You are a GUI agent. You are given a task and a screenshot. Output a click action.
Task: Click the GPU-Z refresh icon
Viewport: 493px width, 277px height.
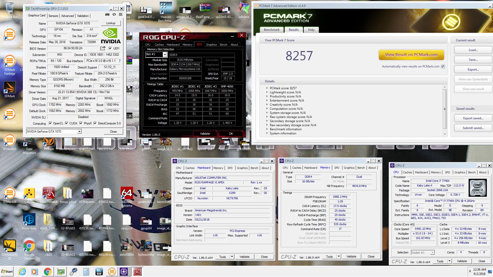(x=114, y=15)
